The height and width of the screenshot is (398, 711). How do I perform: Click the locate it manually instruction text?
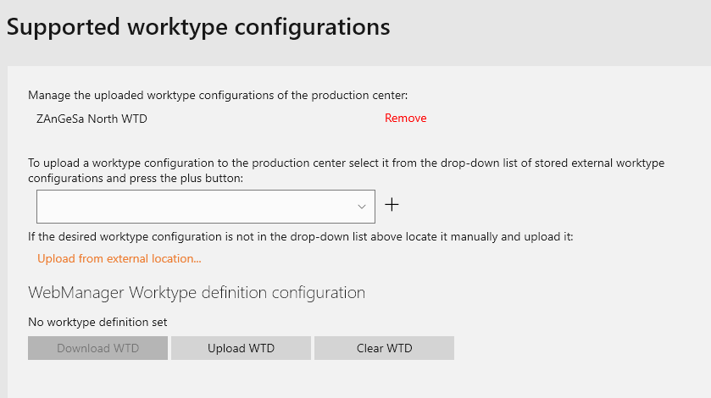[301, 236]
